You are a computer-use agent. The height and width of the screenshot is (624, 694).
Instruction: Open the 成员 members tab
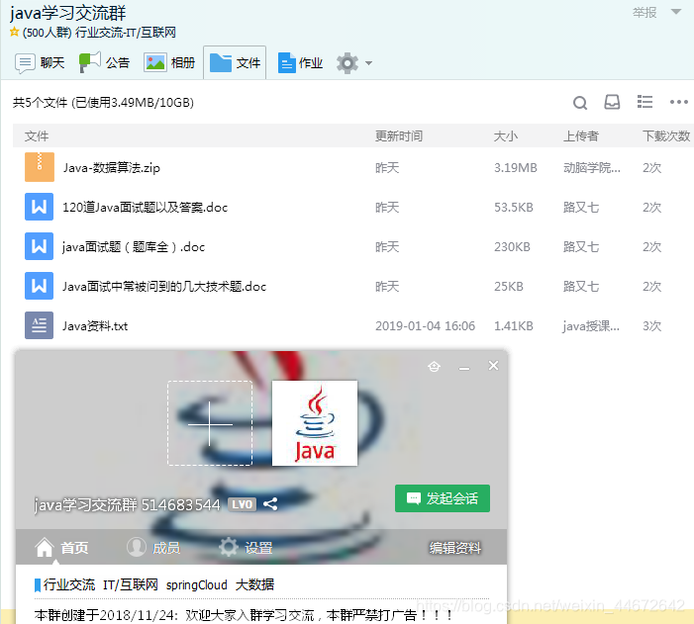click(153, 548)
